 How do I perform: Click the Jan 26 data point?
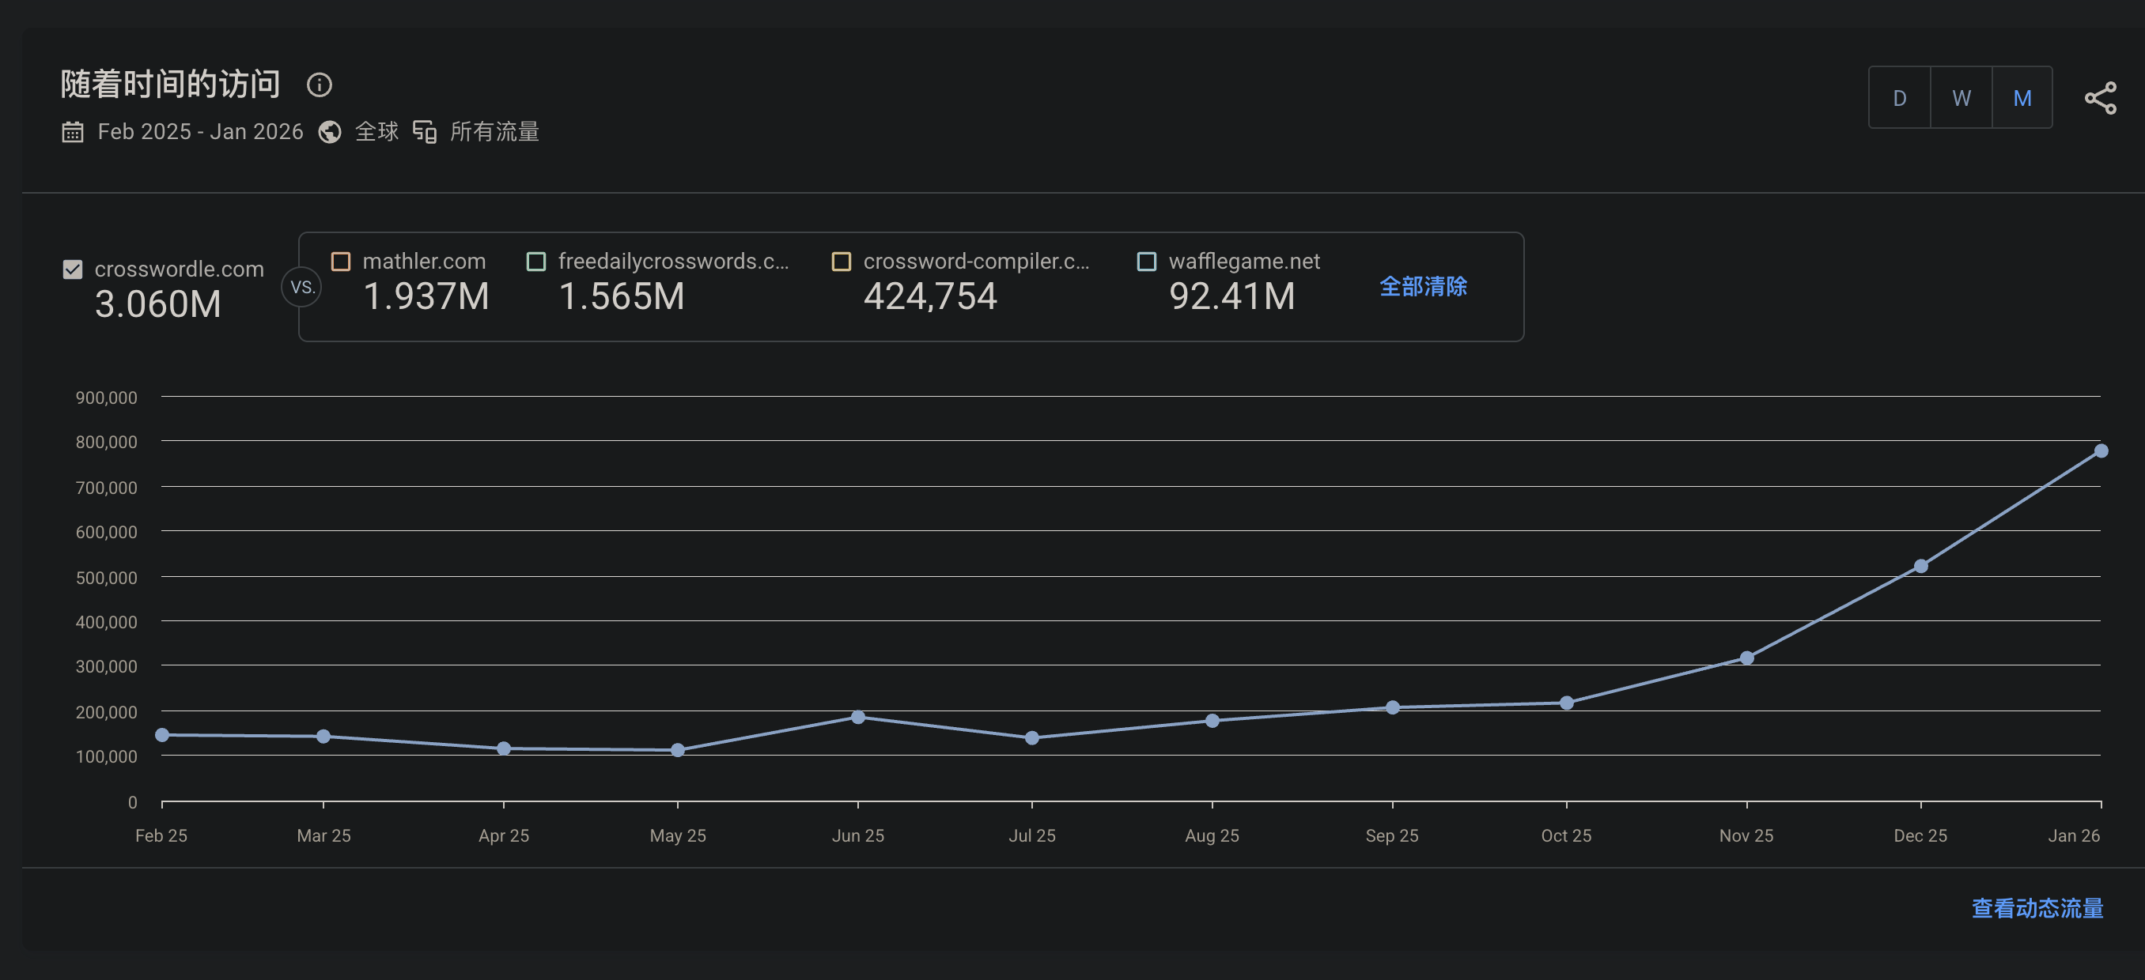point(2100,451)
